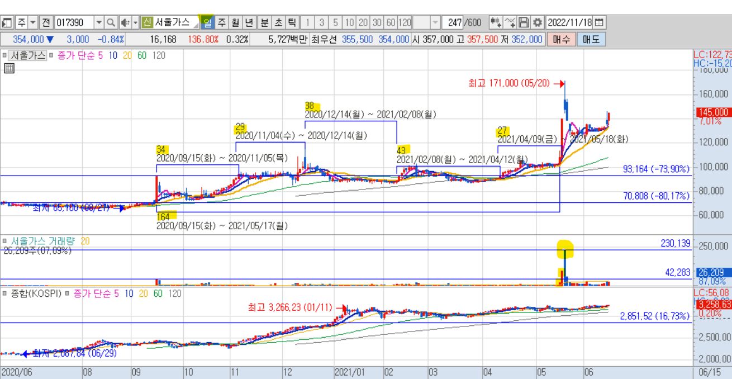Expand dropdown arrow beside speaker icon
The image size is (732, 379).
click(135, 22)
